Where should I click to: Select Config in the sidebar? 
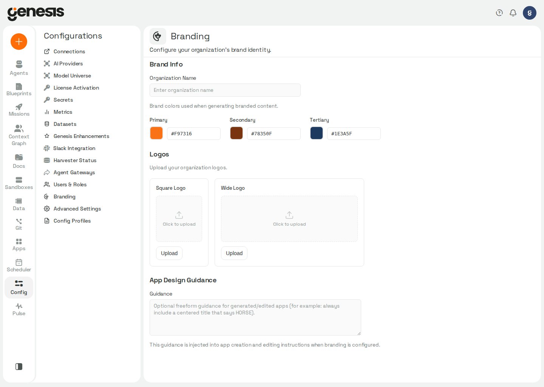pyautogui.click(x=19, y=288)
